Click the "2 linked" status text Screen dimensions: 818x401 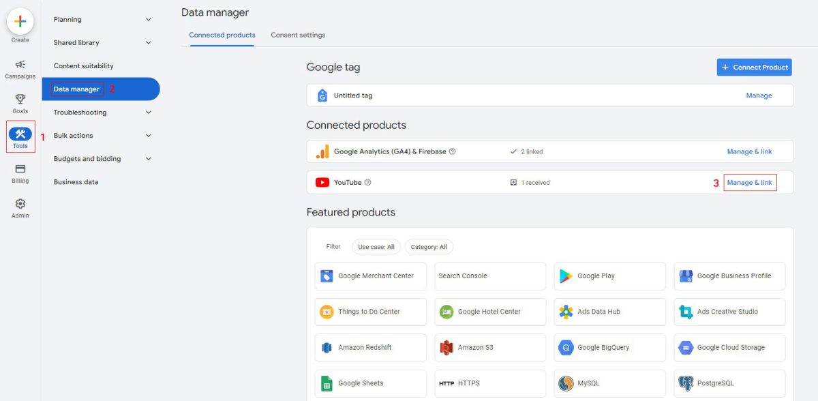pos(532,151)
